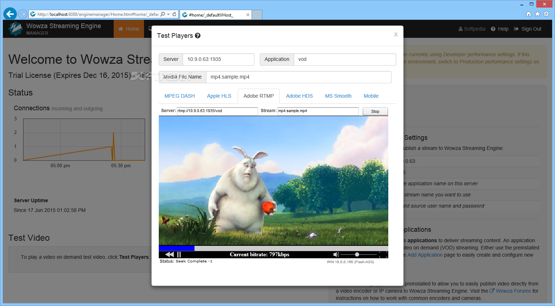Click the Application name input field

(345, 59)
